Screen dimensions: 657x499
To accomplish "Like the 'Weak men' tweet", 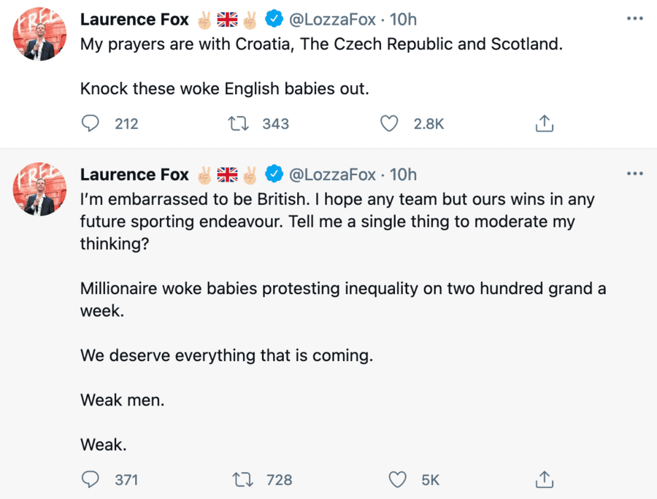I will [397, 479].
